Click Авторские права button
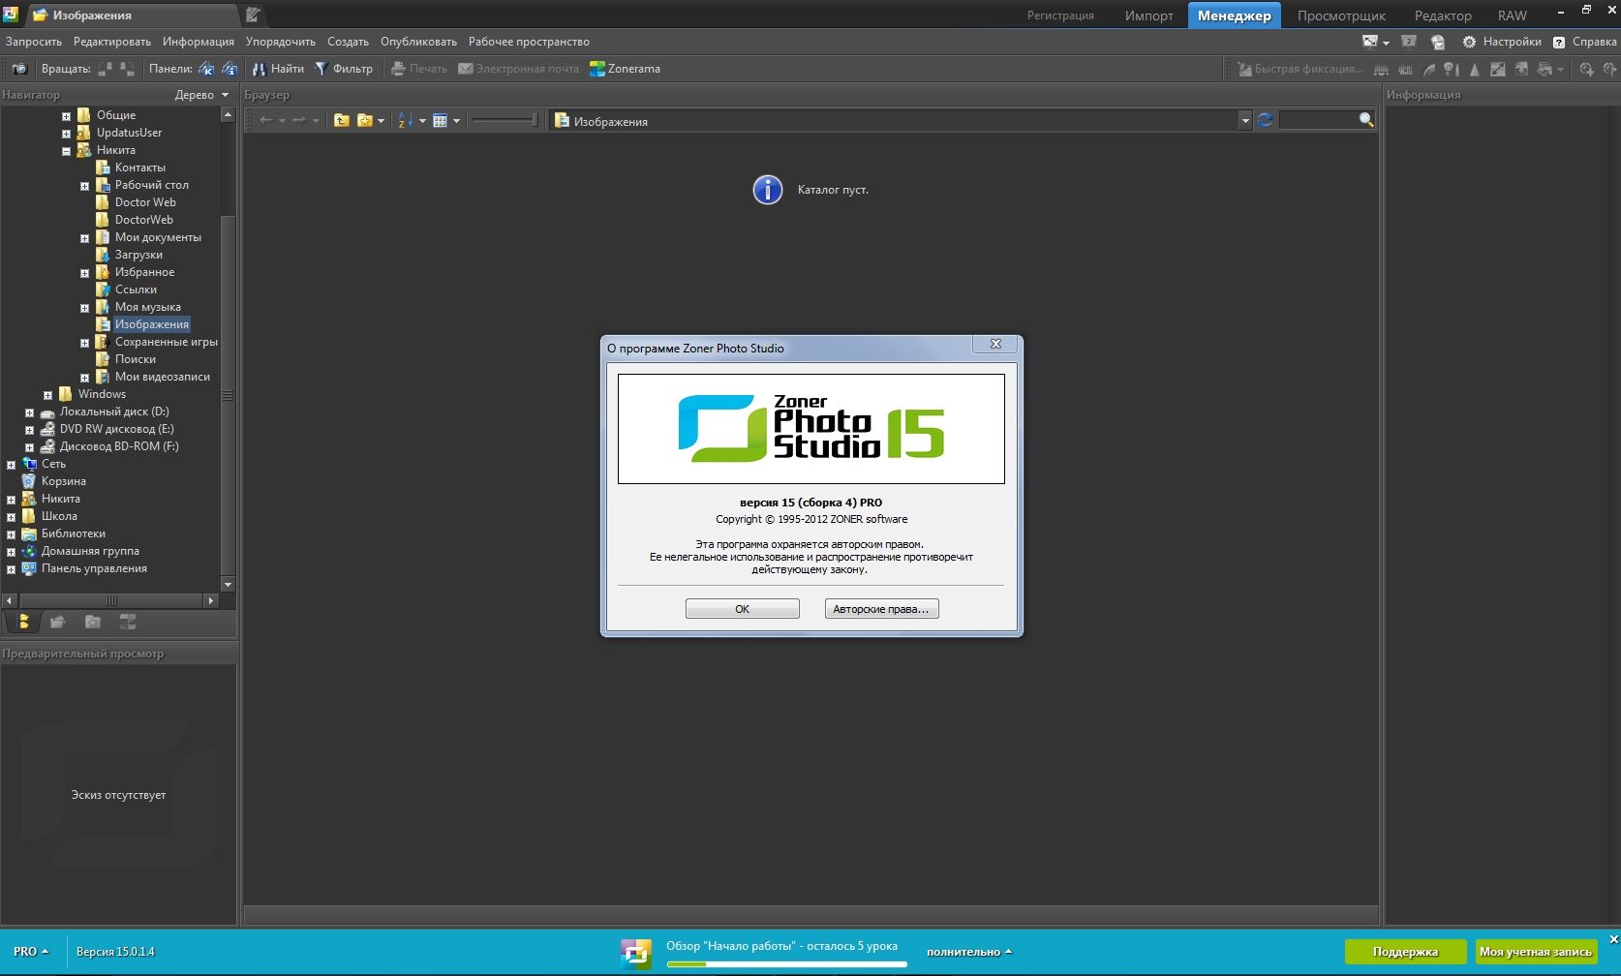The height and width of the screenshot is (976, 1621). [x=881, y=609]
